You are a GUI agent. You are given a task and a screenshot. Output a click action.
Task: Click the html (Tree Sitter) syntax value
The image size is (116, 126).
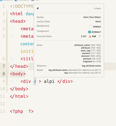pos(92,17)
